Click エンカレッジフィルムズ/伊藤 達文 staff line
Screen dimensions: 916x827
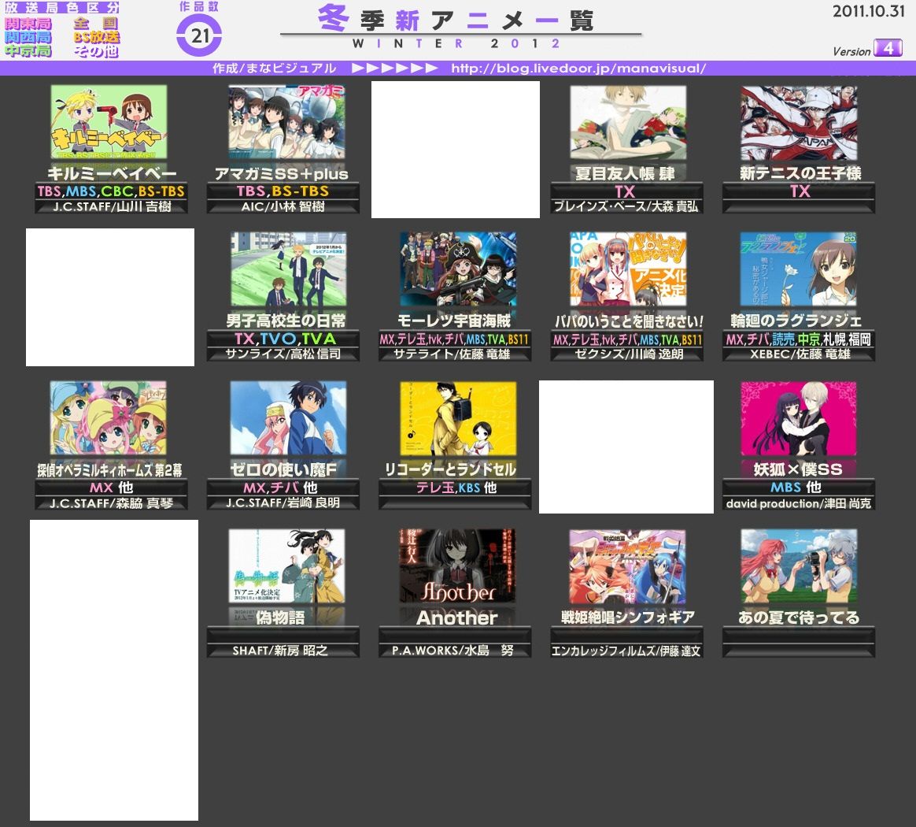point(626,651)
